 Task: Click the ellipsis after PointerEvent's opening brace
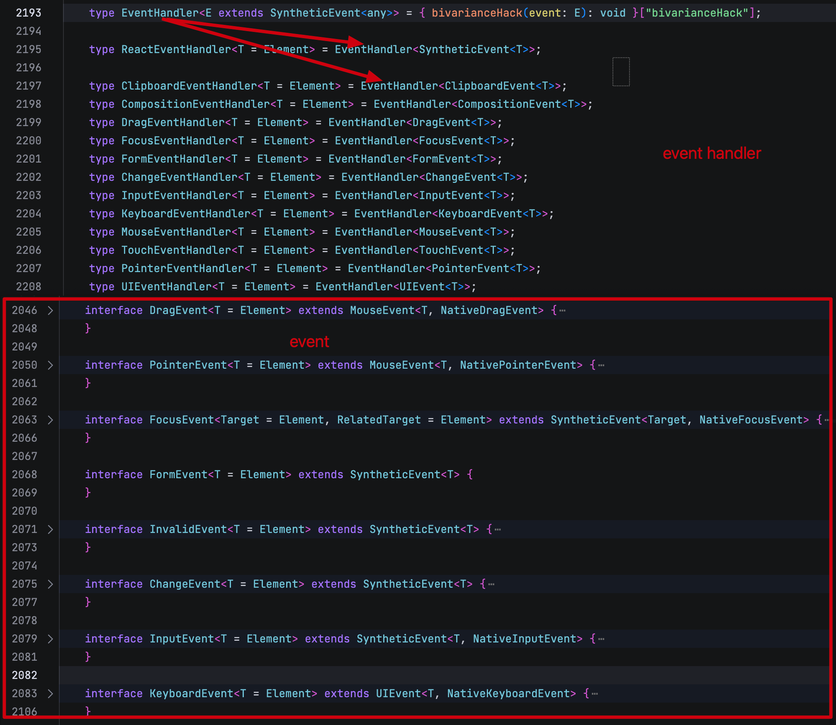pyautogui.click(x=601, y=365)
